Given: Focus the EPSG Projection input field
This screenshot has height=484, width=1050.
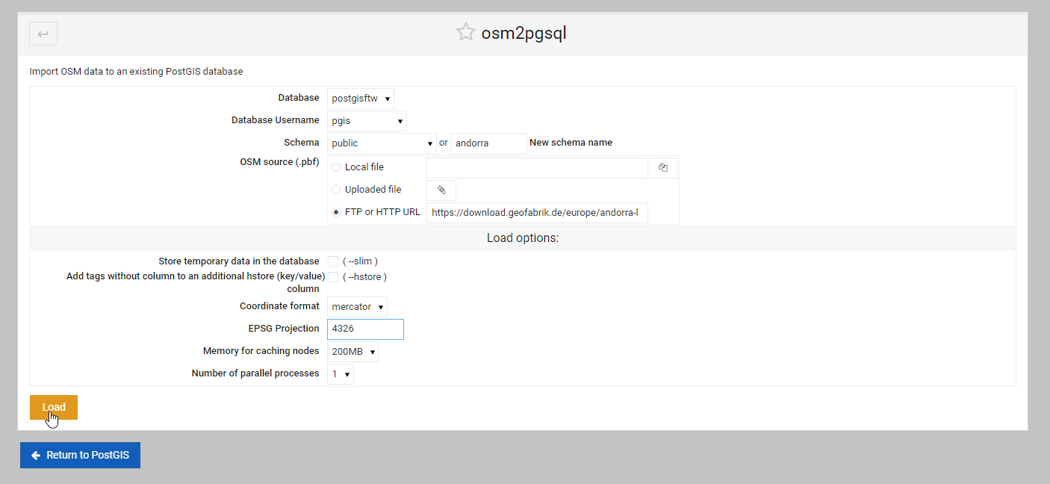Looking at the screenshot, I should (x=365, y=329).
